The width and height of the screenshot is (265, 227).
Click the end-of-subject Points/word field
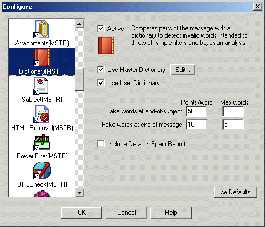(x=196, y=111)
